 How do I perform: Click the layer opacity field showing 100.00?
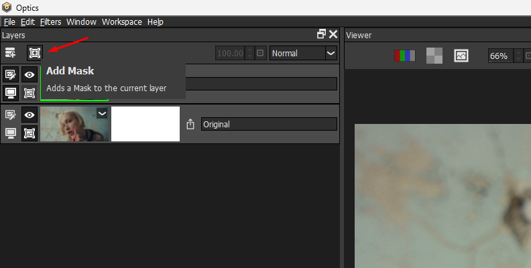230,53
